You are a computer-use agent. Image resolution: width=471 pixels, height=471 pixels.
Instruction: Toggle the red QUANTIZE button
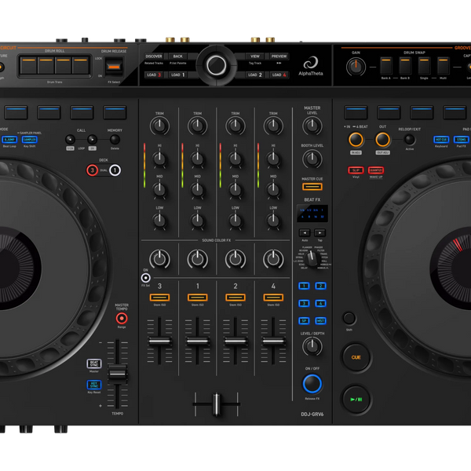pyautogui.click(x=376, y=170)
